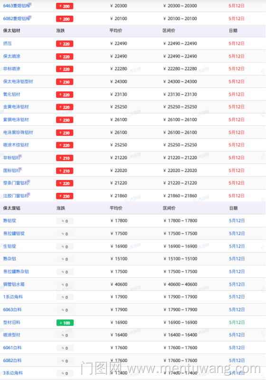The image size is (266, 380).
Task: Click the trend icon next to 穿条门窗铝棒
Action: (28, 181)
